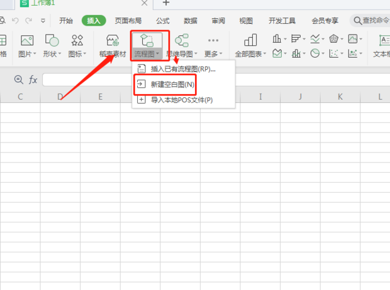Select column J header
The height and width of the screenshot is (290, 390).
[300, 97]
